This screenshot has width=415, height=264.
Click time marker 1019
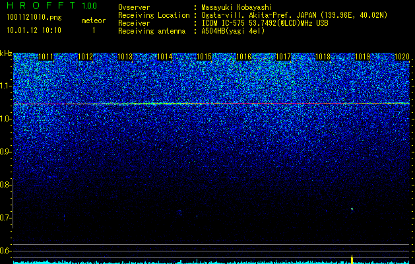pyautogui.click(x=362, y=57)
